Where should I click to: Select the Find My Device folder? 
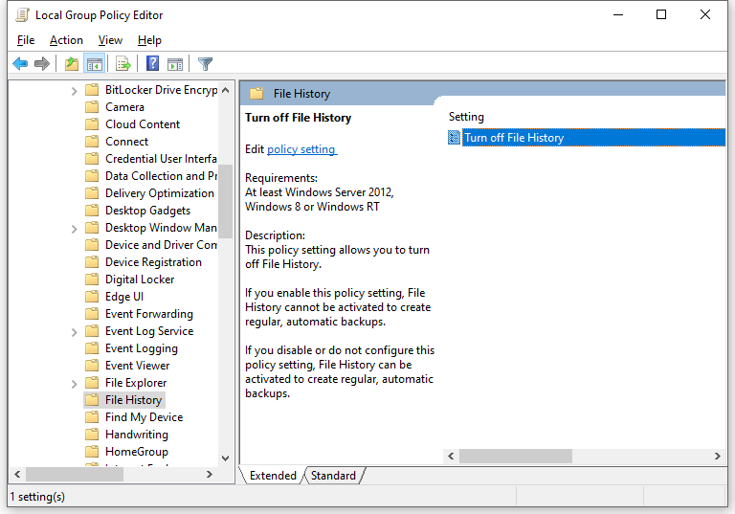[x=144, y=417]
